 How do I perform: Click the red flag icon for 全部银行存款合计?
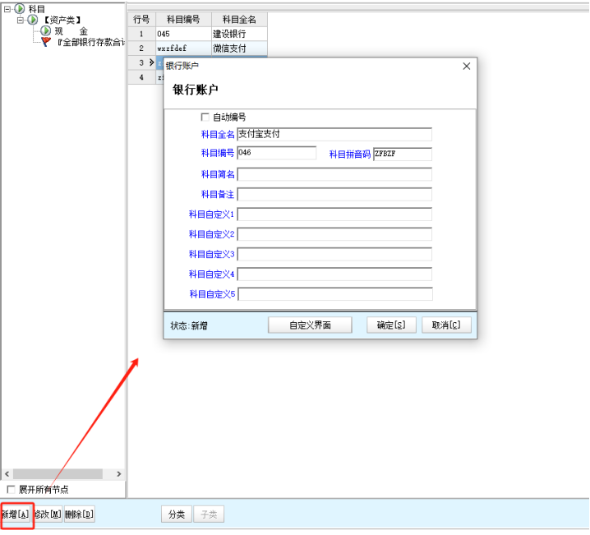(x=45, y=42)
